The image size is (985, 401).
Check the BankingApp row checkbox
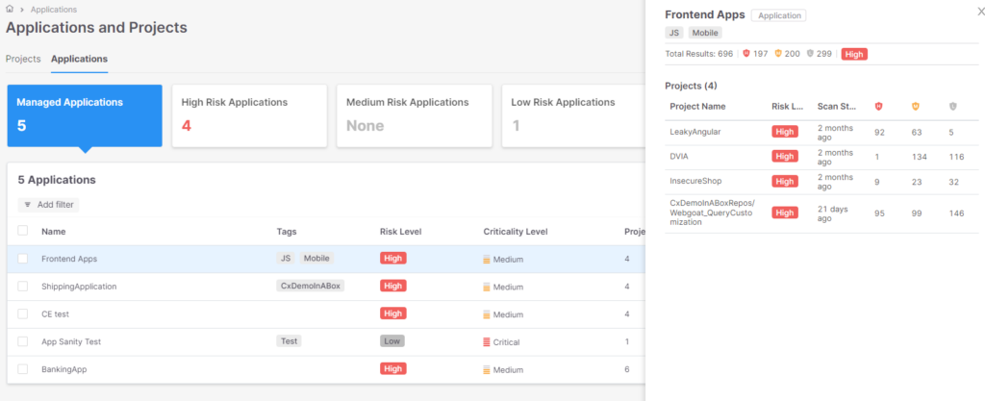pos(23,369)
